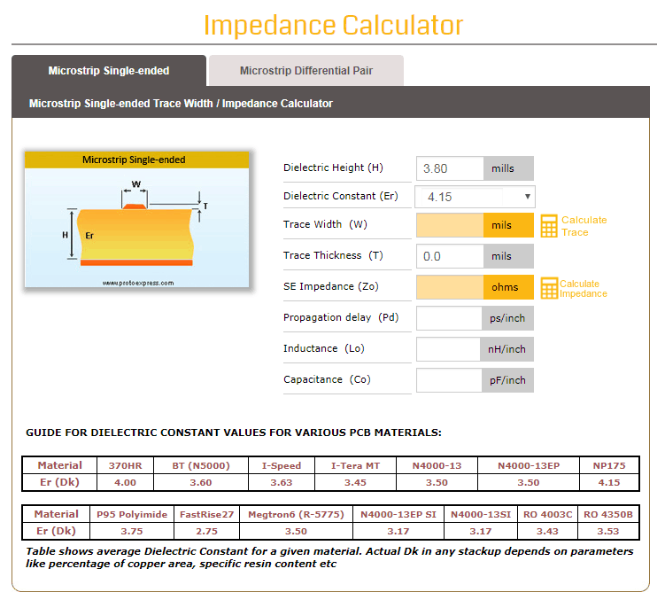Click the www.protoexpress.com text in diagram
The image size is (665, 600).
coord(138,284)
